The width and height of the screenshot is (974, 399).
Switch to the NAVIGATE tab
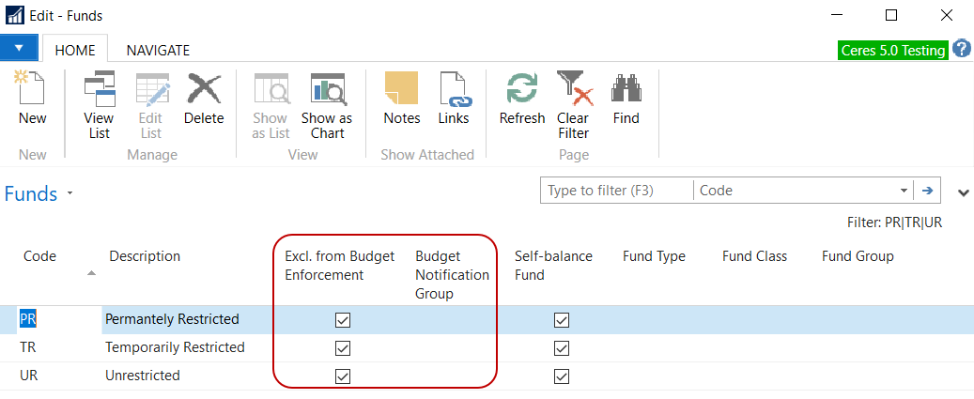[158, 51]
